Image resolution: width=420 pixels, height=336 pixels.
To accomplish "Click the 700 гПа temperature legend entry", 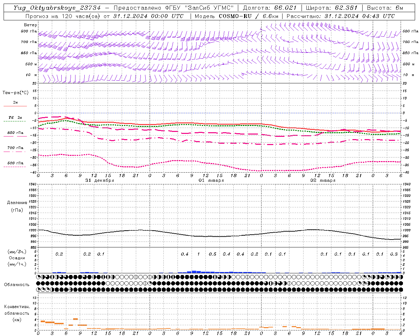I will tap(15, 148).
